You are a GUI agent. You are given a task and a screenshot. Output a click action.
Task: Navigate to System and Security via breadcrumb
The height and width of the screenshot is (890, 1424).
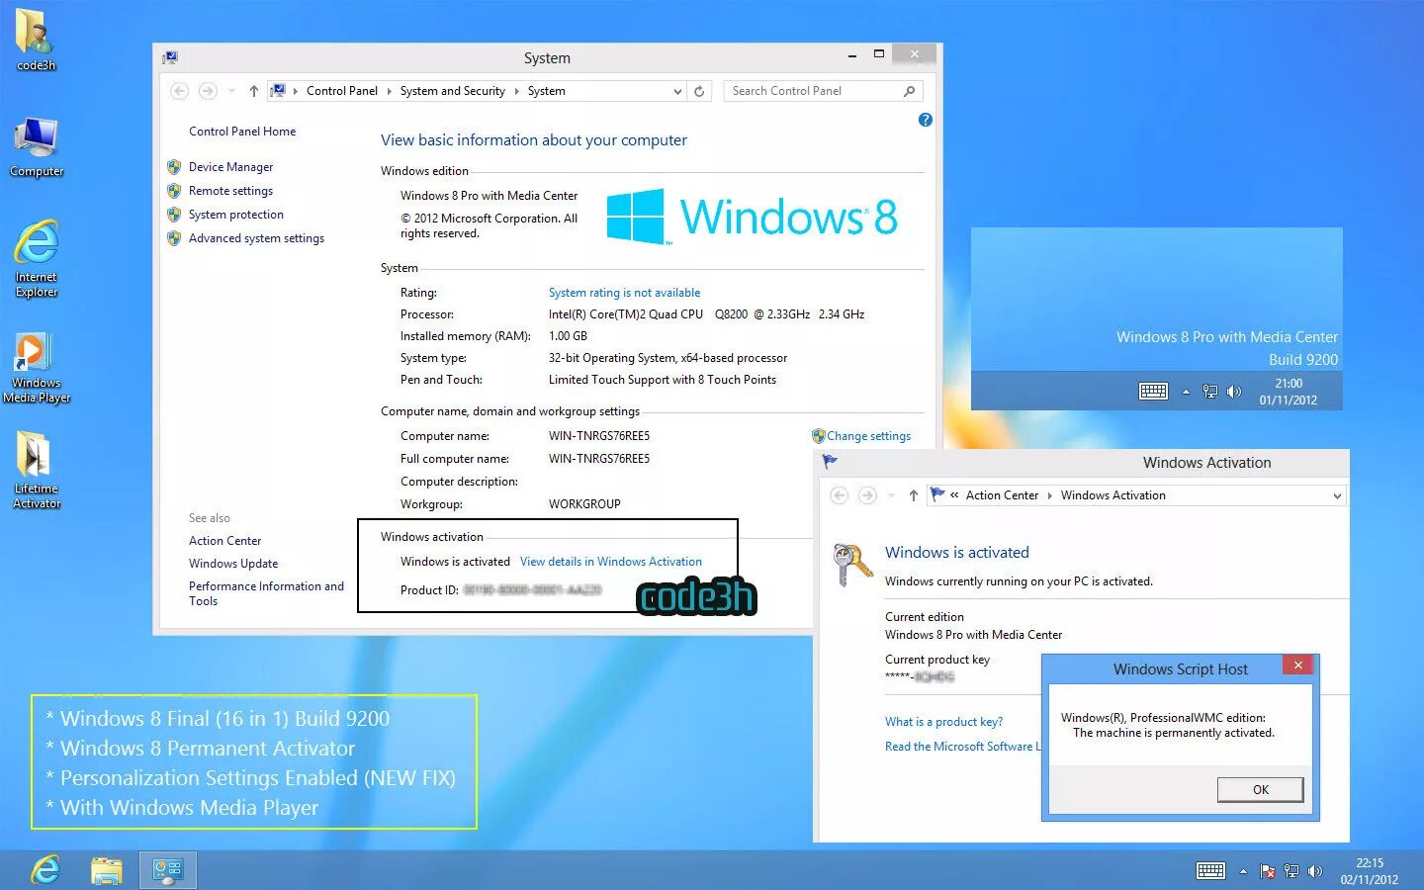(452, 90)
